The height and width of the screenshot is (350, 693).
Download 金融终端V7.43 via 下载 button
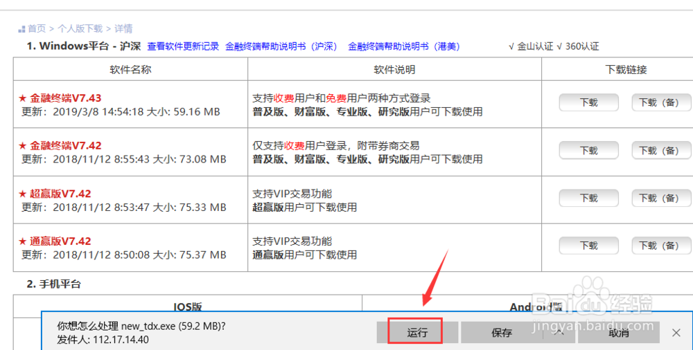click(588, 102)
